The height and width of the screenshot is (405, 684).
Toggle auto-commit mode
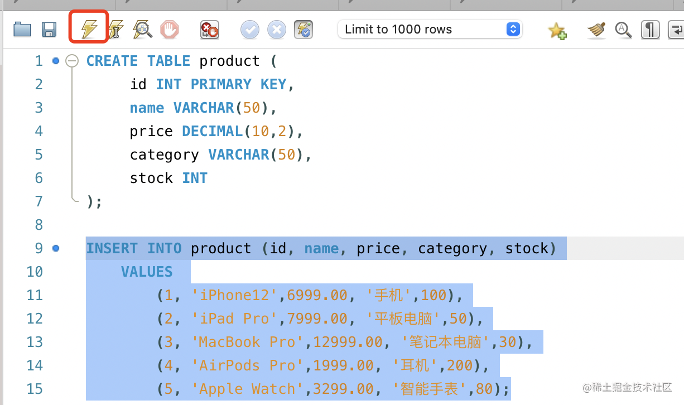pyautogui.click(x=304, y=30)
